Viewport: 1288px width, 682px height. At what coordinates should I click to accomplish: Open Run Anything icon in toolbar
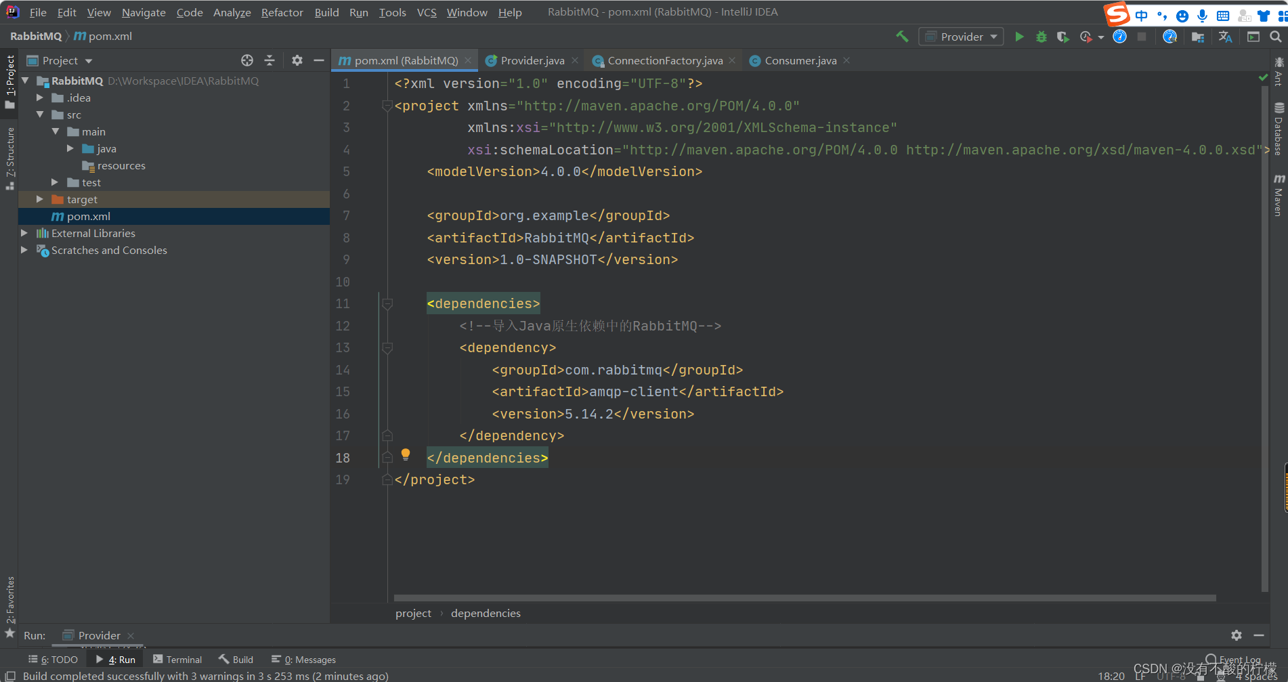point(1253,37)
